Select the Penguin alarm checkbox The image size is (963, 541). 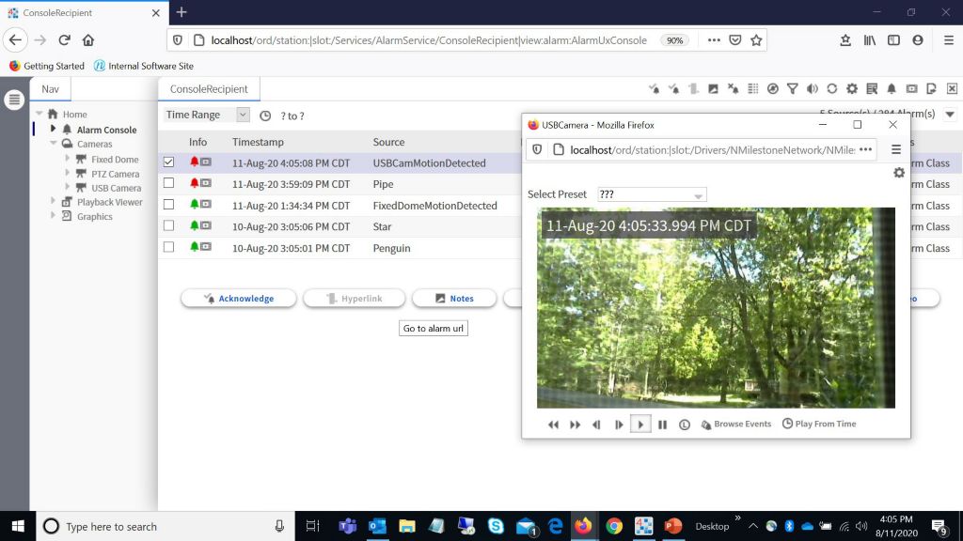point(169,248)
